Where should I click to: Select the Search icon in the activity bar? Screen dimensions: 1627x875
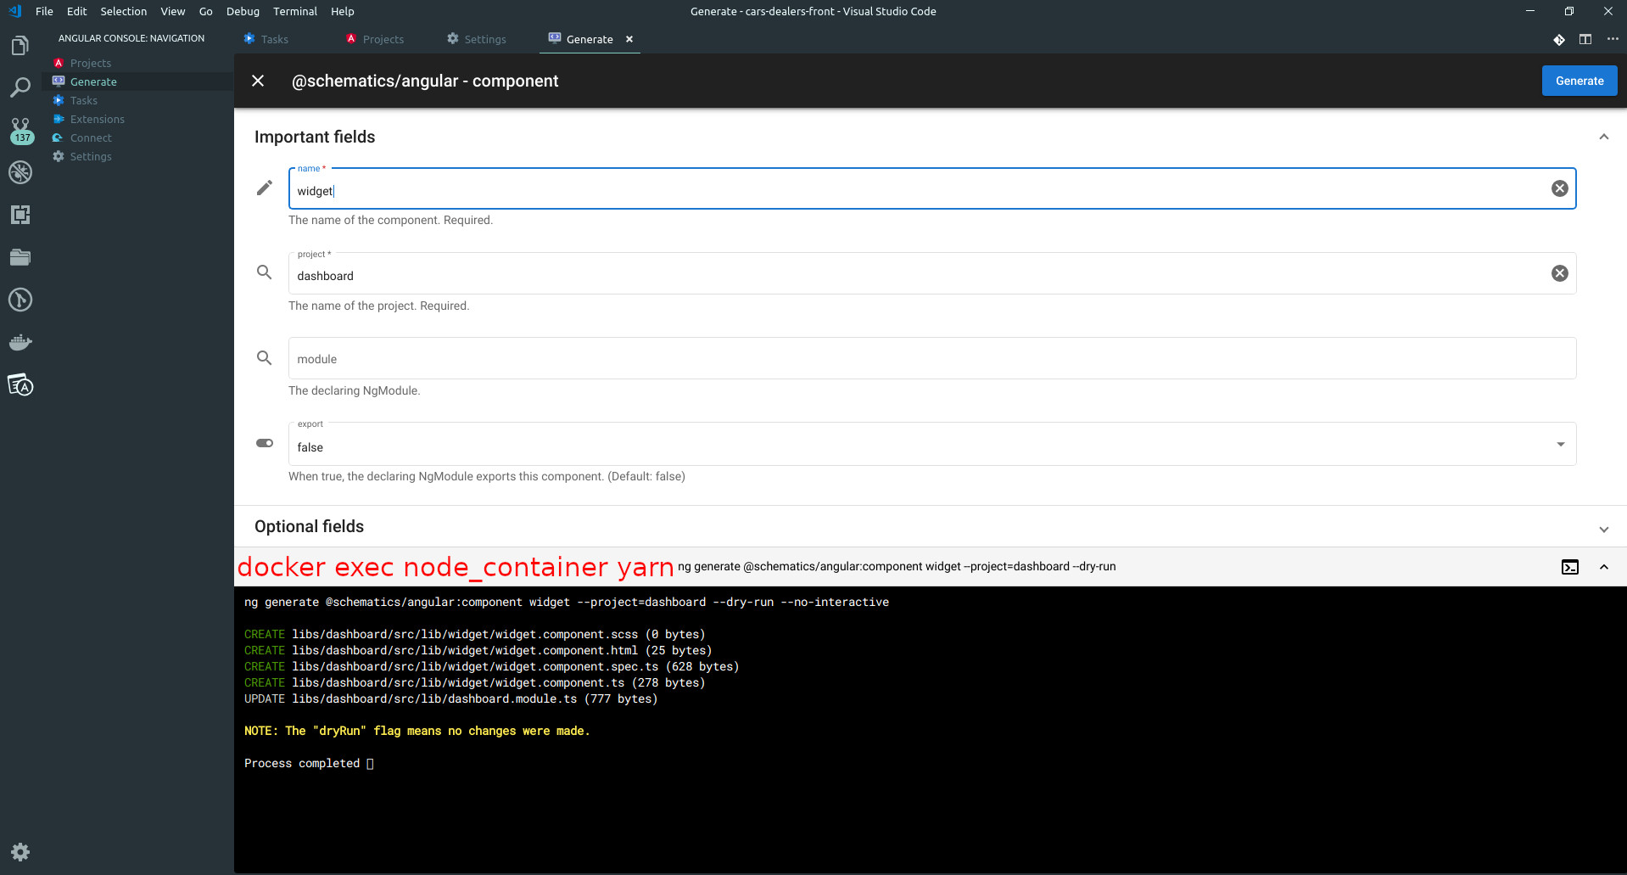click(20, 87)
